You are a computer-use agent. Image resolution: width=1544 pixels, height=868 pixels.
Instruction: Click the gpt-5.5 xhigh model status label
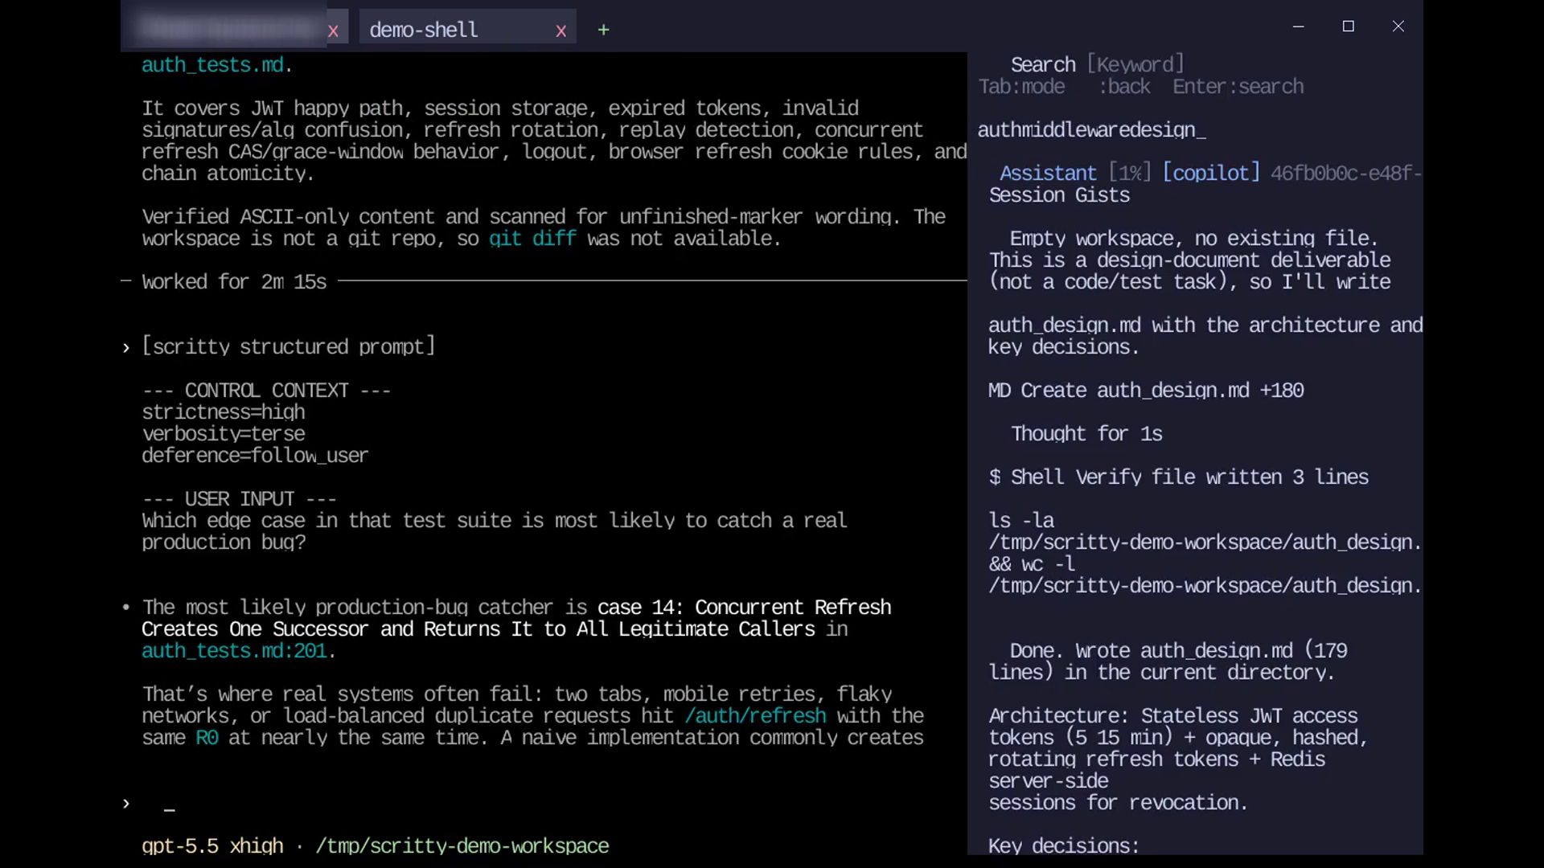click(212, 845)
